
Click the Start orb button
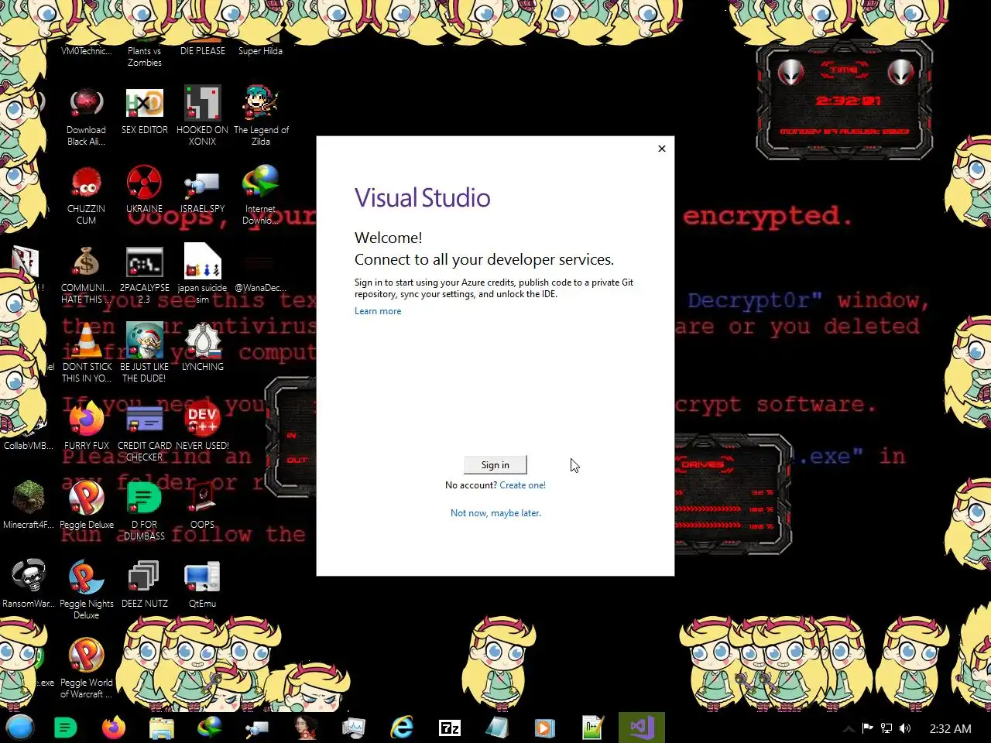coord(20,728)
